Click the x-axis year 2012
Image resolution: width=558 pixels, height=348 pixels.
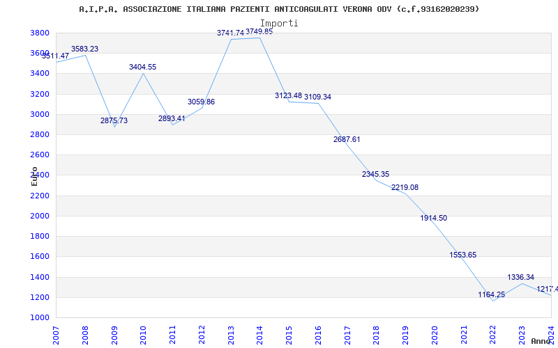pyautogui.click(x=202, y=335)
